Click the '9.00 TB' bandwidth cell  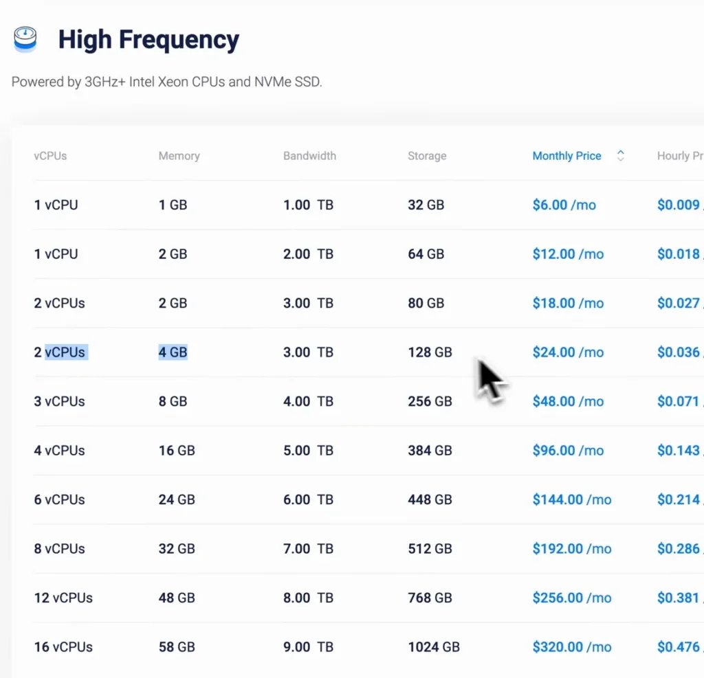pyautogui.click(x=309, y=647)
